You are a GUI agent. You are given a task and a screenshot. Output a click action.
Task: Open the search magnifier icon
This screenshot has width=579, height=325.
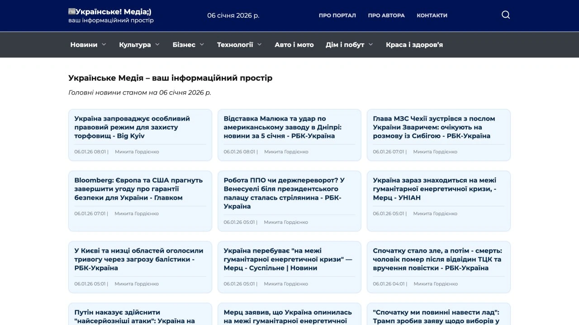(506, 15)
